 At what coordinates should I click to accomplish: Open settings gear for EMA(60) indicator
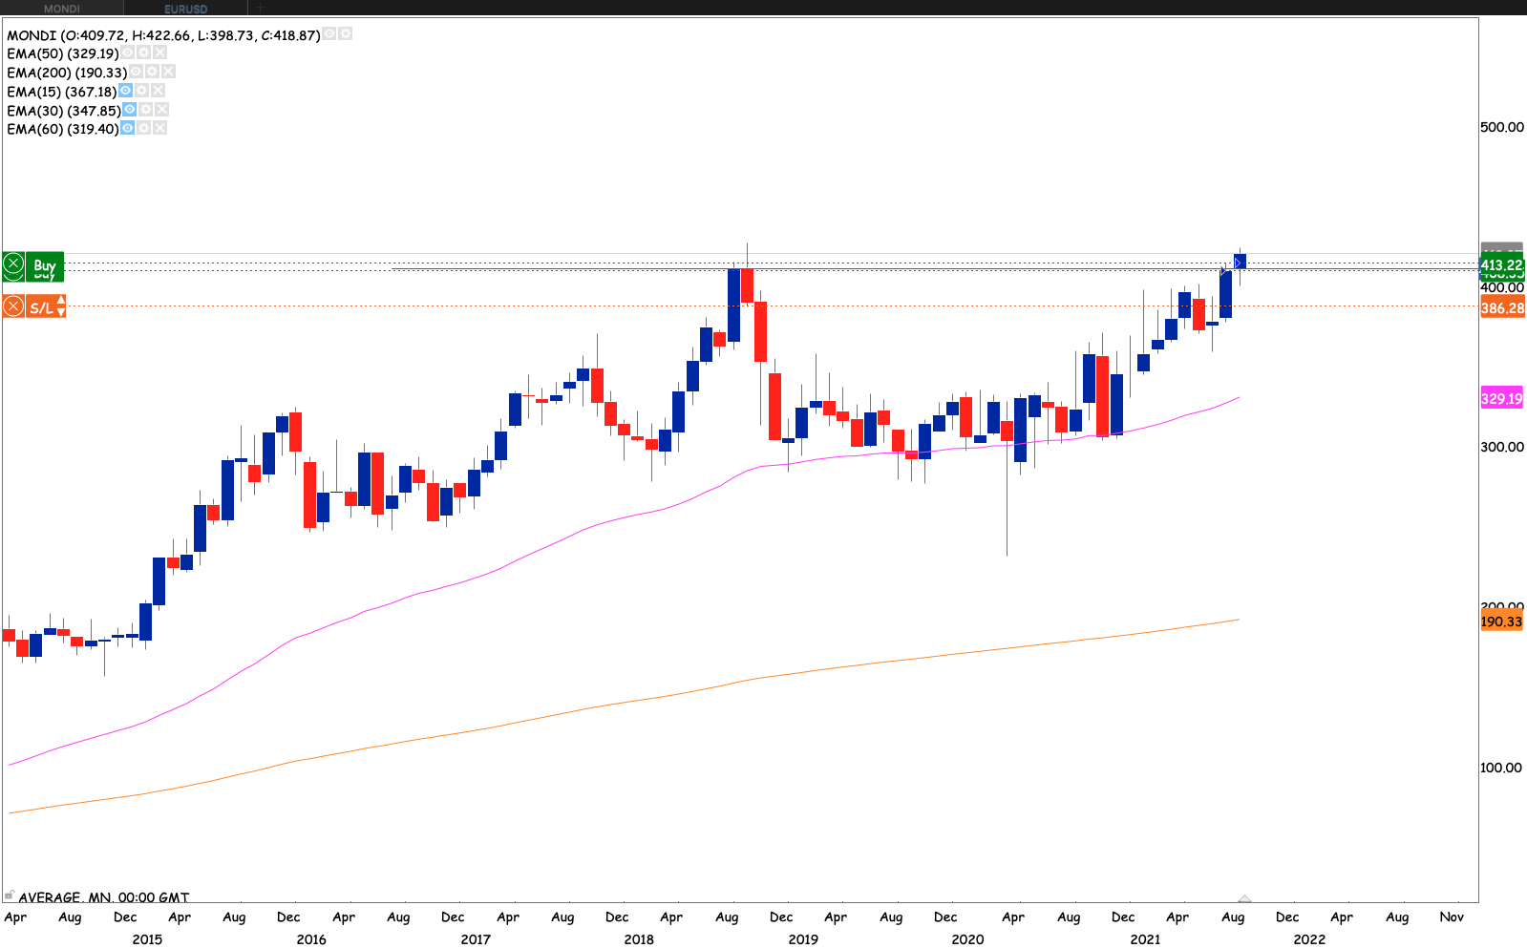pyautogui.click(x=143, y=128)
